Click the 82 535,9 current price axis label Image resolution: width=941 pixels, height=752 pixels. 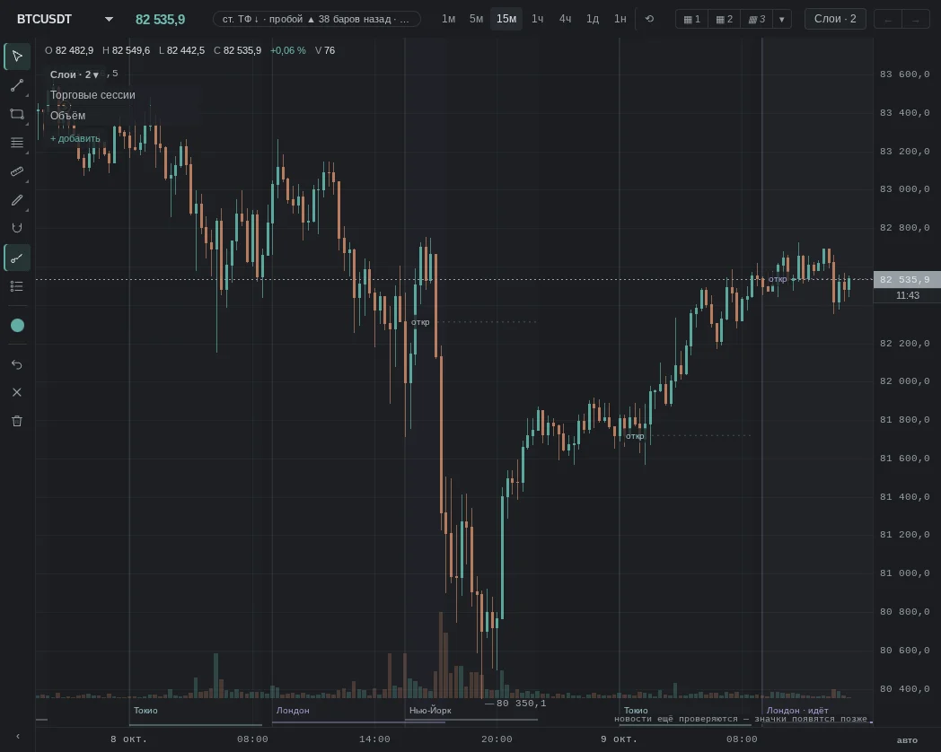pos(908,279)
